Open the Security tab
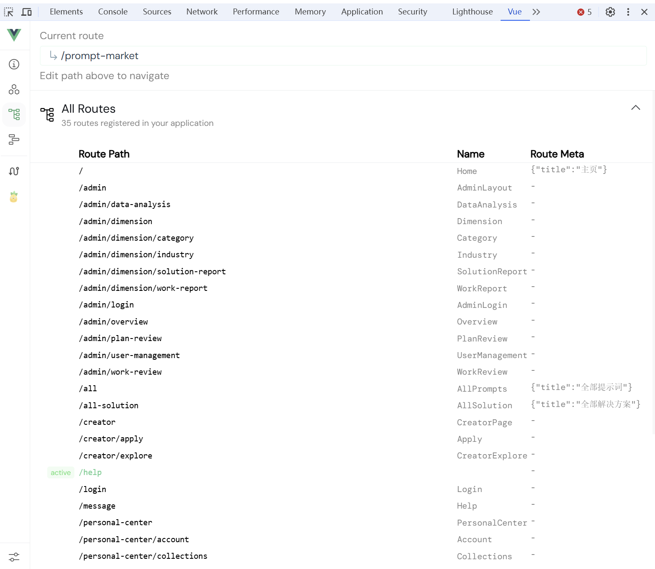Viewport: 655px width, 569px height. (x=413, y=12)
